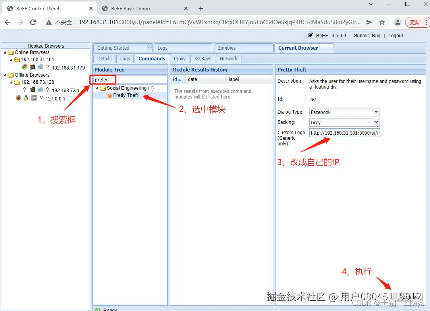Click the date column header
The width and height of the screenshot is (430, 311).
click(206, 79)
